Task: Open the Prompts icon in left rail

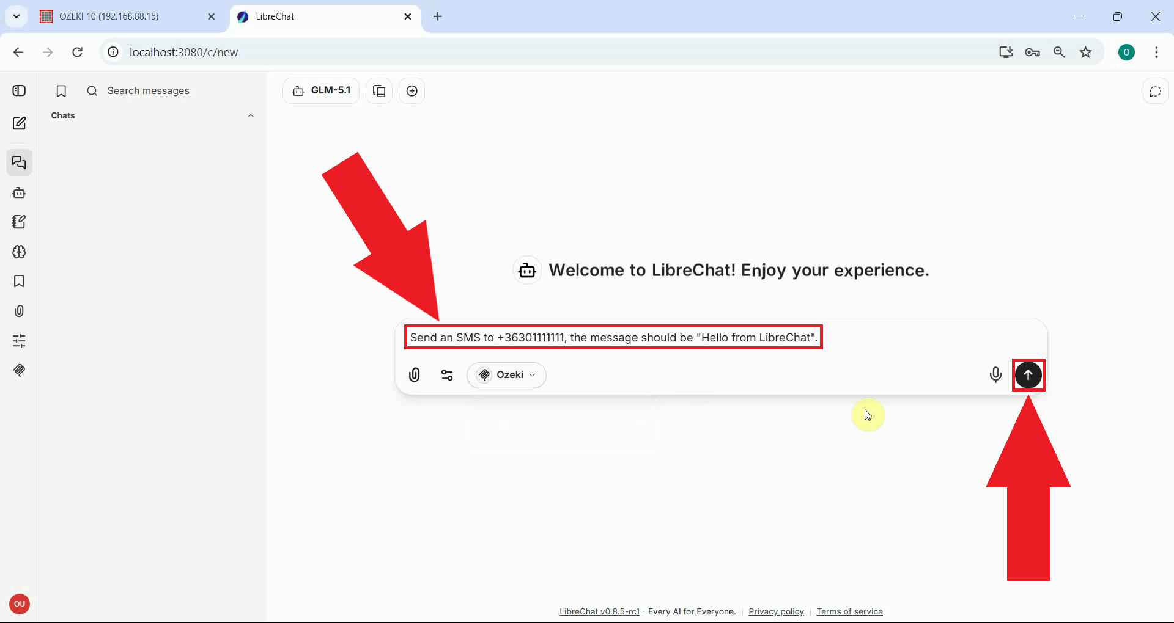Action: point(19,222)
